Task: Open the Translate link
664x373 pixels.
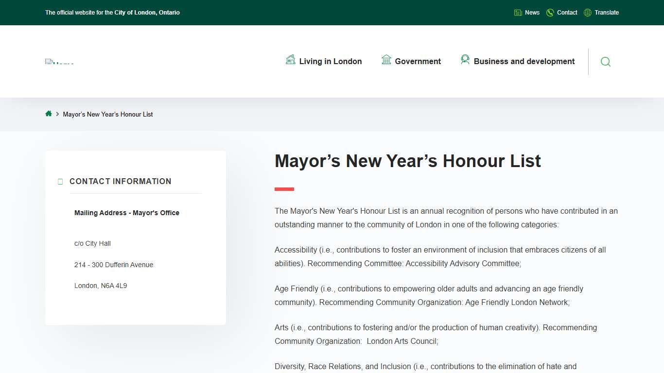Action: pos(607,12)
